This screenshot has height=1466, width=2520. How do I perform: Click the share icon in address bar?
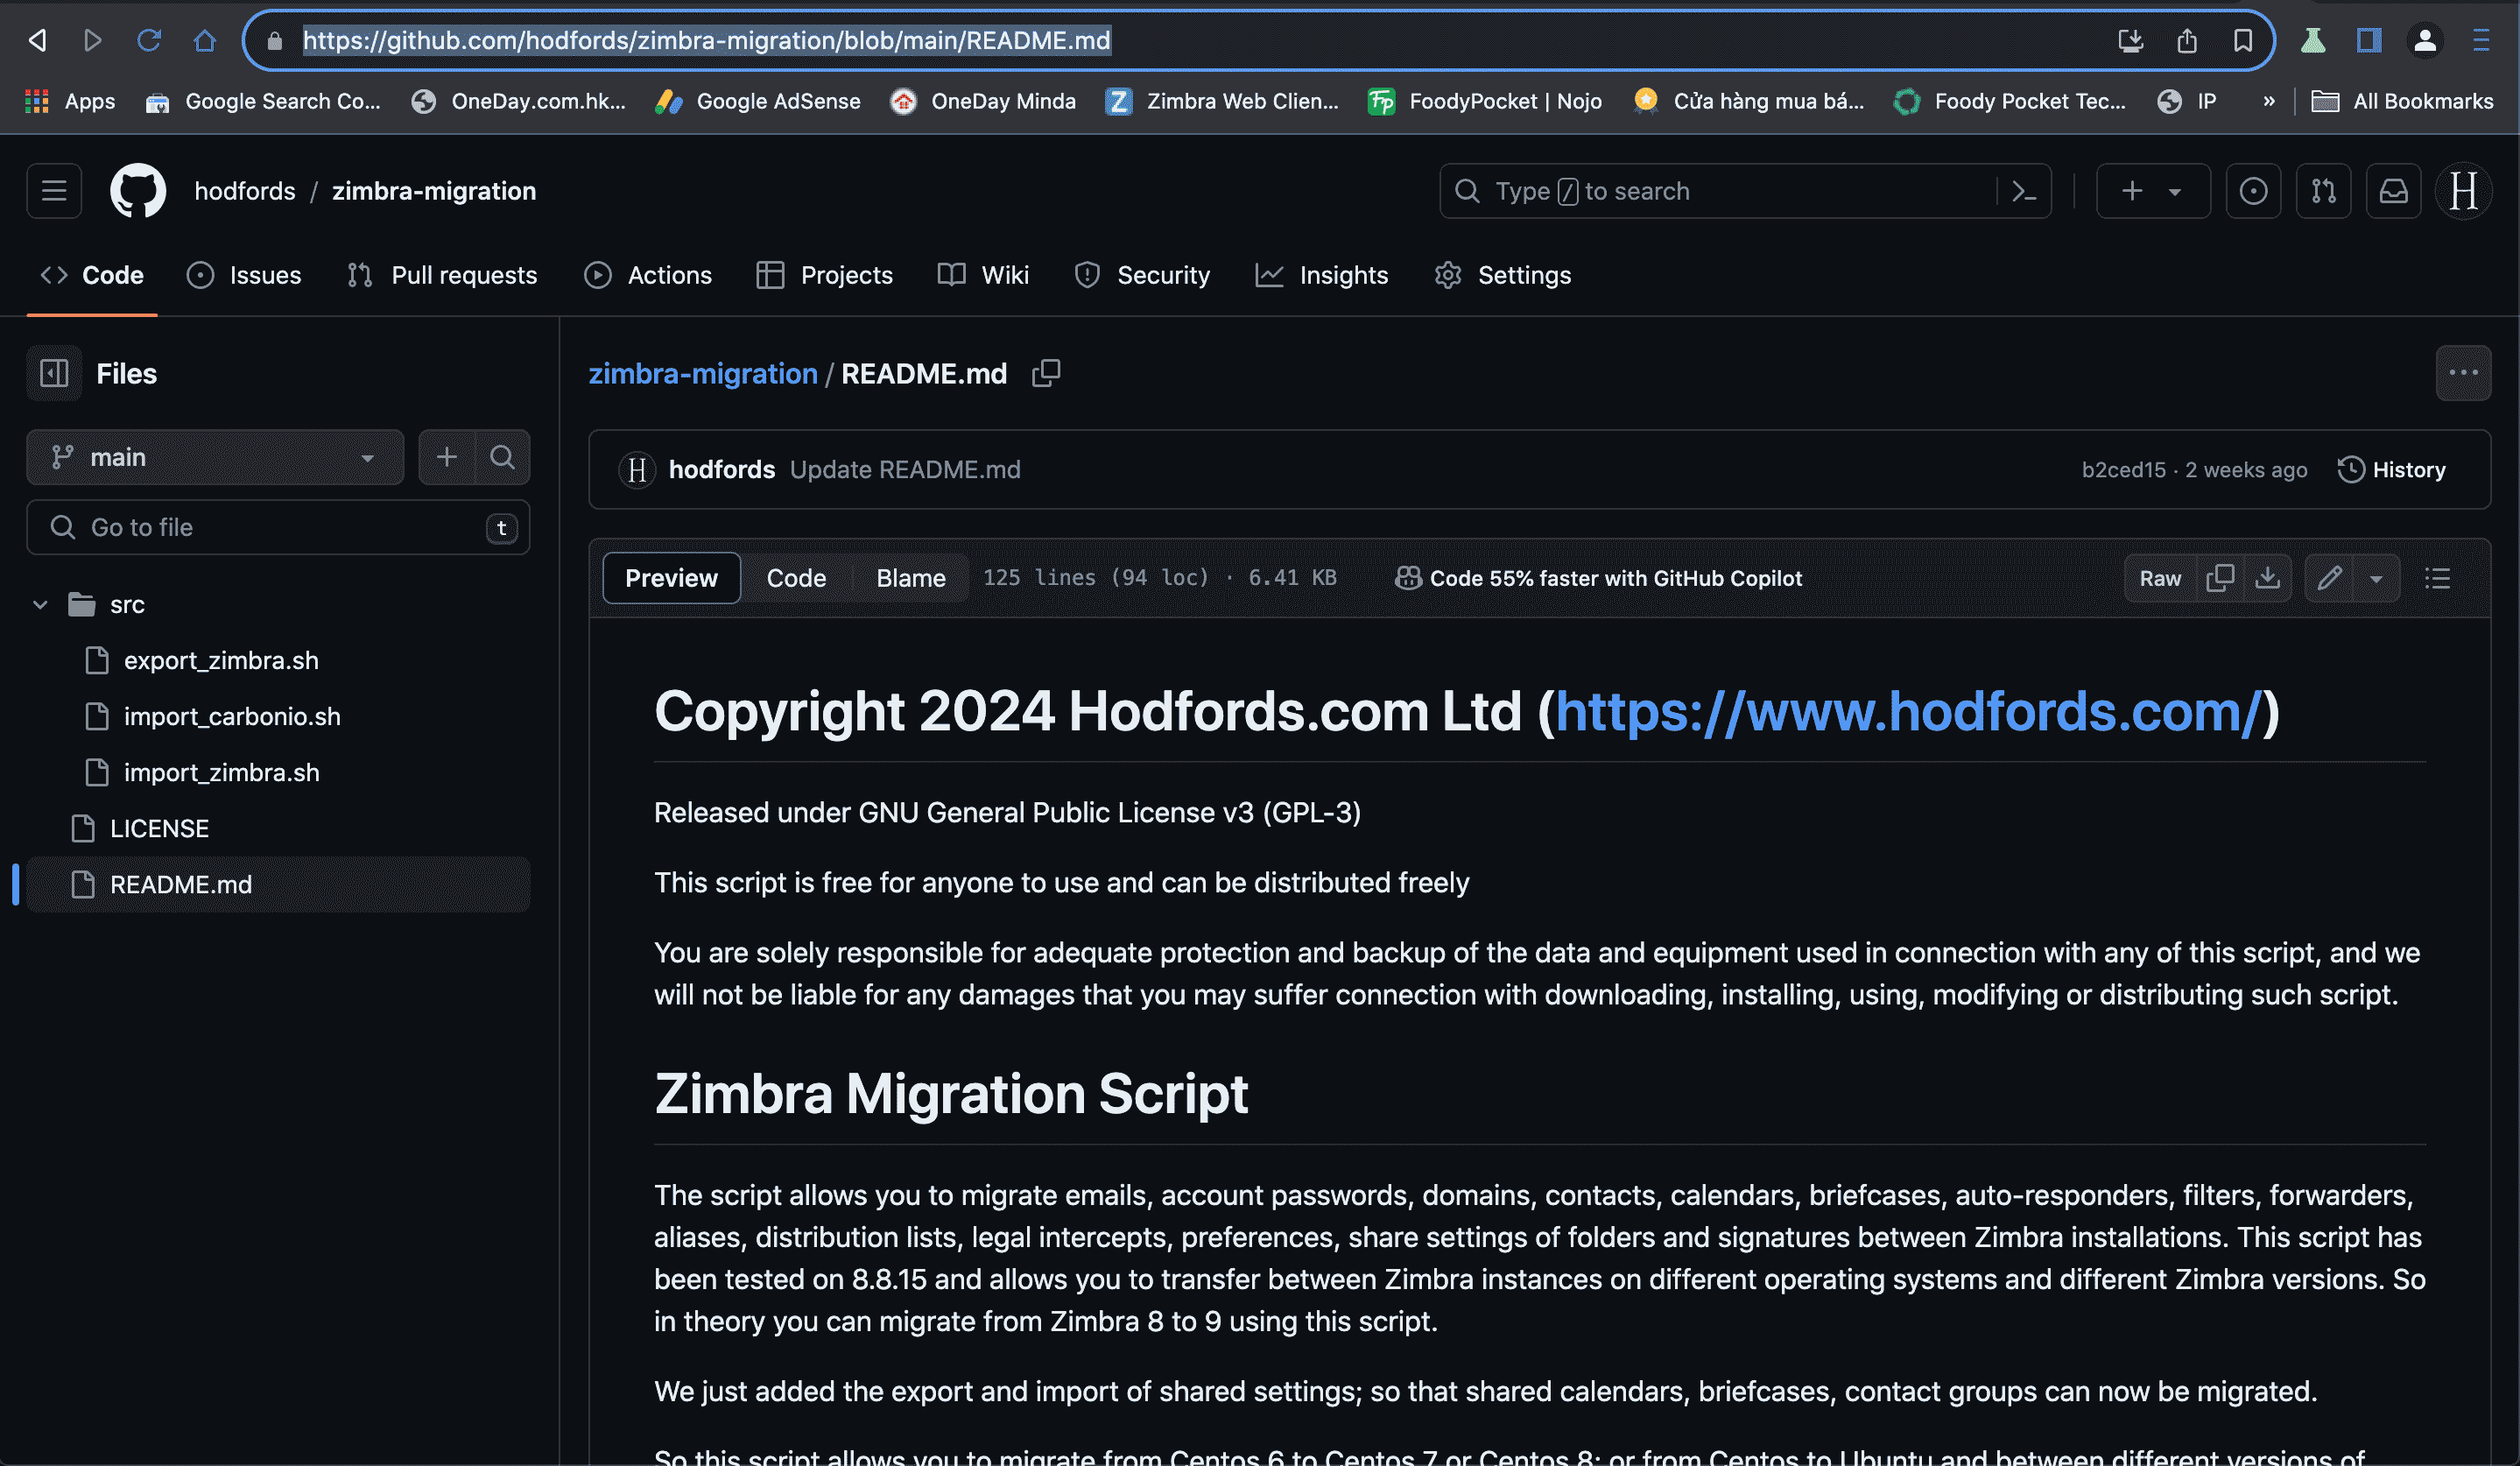click(2187, 40)
